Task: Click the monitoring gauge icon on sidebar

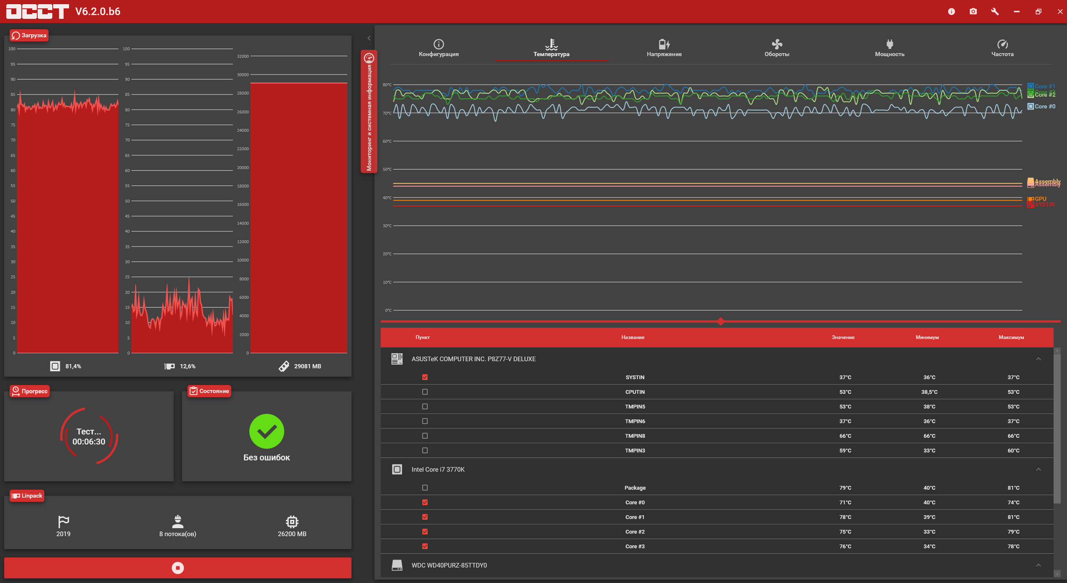Action: coord(369,58)
